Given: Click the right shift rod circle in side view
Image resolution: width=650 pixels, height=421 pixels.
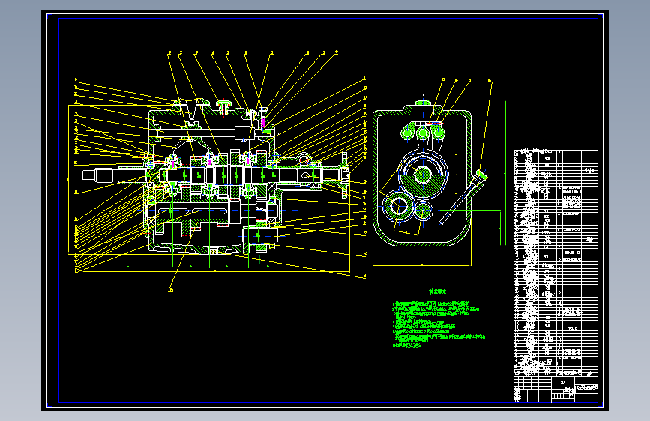Looking at the screenshot, I should [x=438, y=133].
